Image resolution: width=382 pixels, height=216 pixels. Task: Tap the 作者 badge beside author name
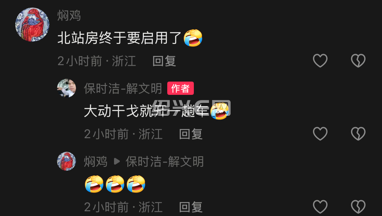pos(181,89)
